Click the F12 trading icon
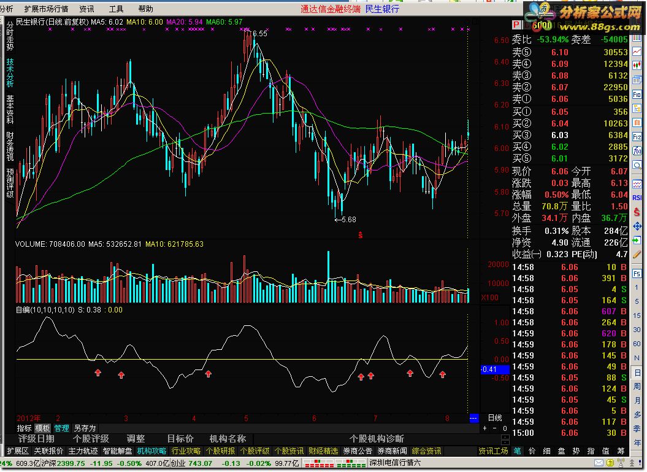This screenshot has width=647, height=472. click(637, 137)
